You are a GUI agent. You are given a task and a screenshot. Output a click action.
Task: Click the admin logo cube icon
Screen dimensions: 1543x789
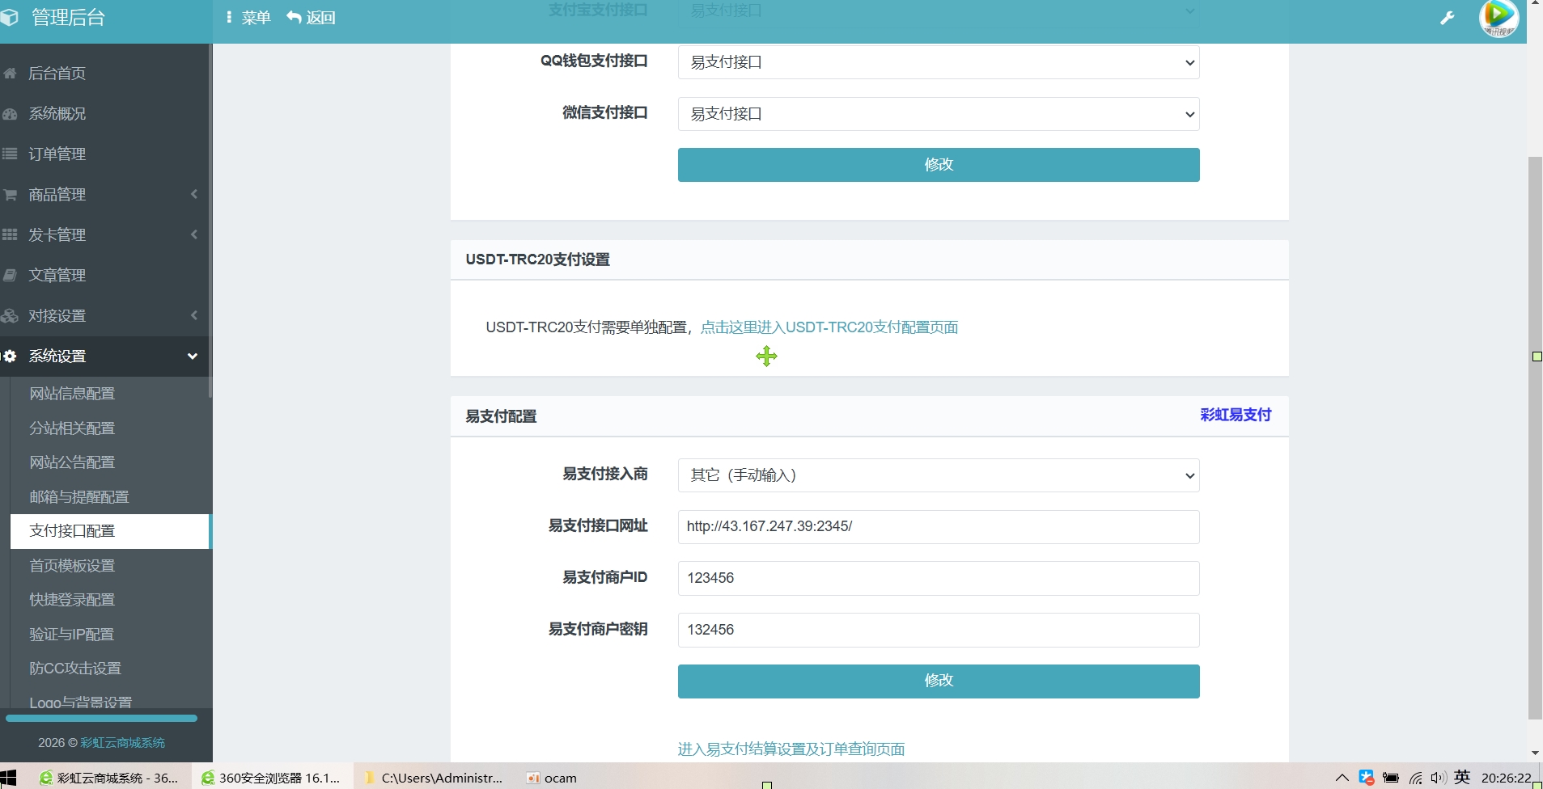[9, 17]
